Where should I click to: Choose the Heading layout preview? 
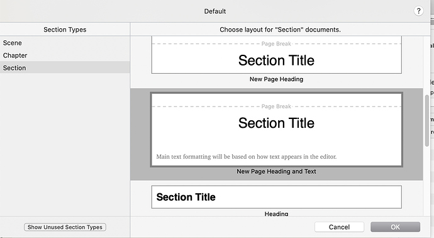(276, 197)
